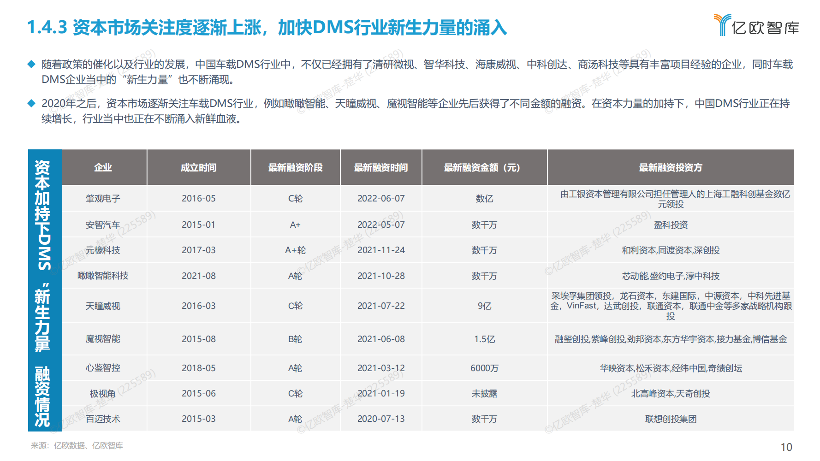
Task: Click the 数亿 amount for 肇观电子
Action: coord(484,199)
